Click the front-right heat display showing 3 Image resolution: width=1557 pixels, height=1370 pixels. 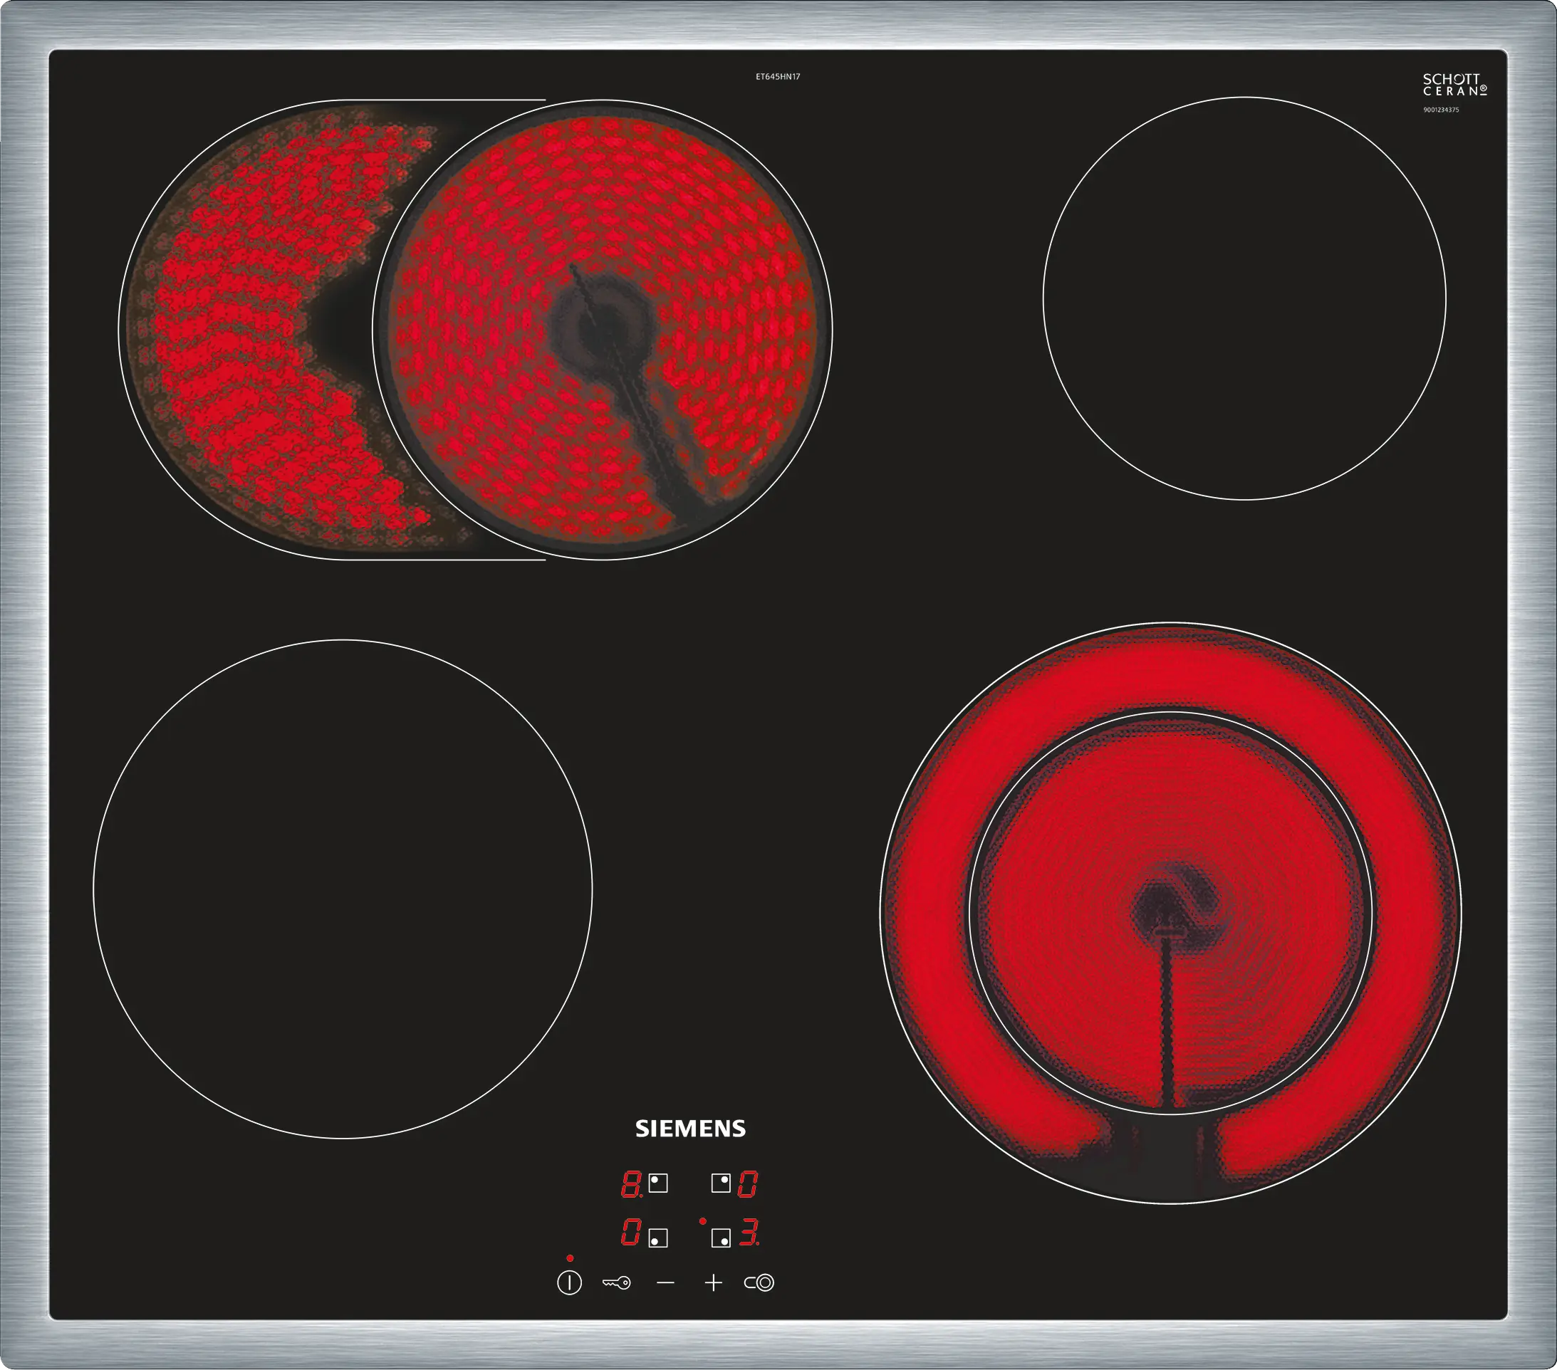(x=748, y=1232)
